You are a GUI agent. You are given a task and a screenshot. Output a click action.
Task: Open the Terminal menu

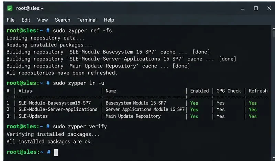[87, 20]
